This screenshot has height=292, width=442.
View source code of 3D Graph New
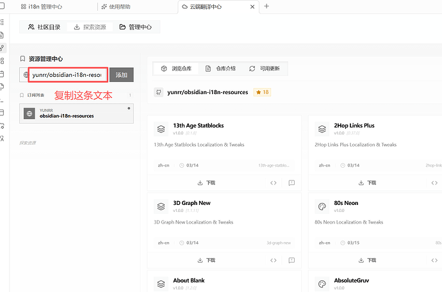pyautogui.click(x=274, y=260)
